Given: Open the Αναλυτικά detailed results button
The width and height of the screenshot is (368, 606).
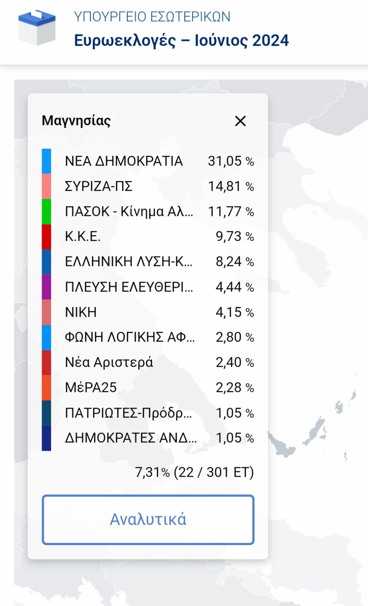Looking at the screenshot, I should 148,520.
